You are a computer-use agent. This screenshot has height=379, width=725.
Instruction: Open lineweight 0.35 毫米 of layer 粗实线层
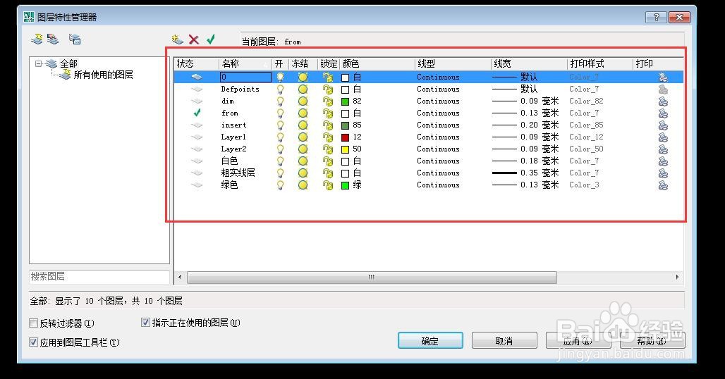click(525, 173)
